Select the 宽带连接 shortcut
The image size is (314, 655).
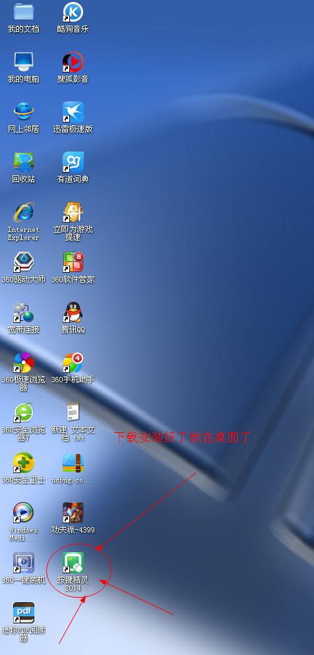tap(23, 312)
